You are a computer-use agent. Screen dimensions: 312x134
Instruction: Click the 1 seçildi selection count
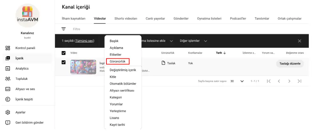click(x=68, y=41)
